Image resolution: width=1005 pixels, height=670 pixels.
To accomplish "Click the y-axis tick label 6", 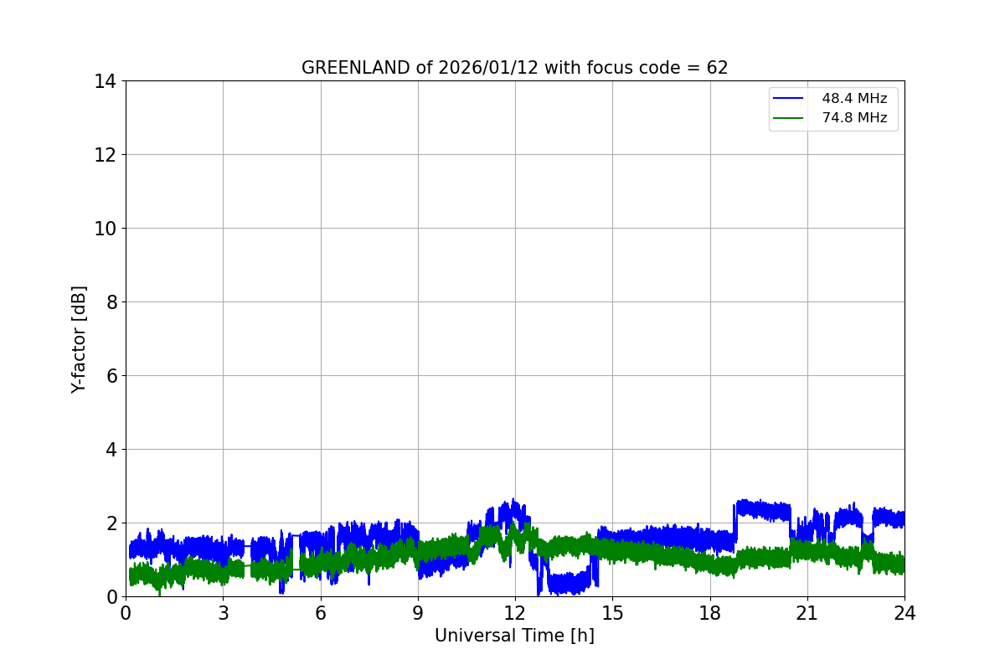I will (x=111, y=376).
